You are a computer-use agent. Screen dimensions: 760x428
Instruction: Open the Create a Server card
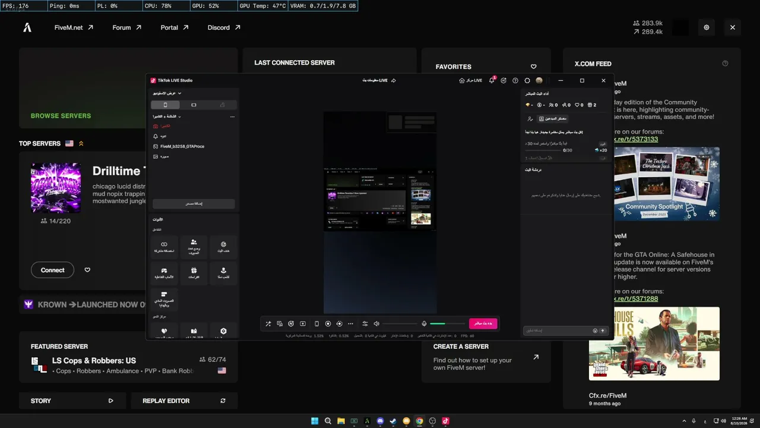(x=486, y=357)
